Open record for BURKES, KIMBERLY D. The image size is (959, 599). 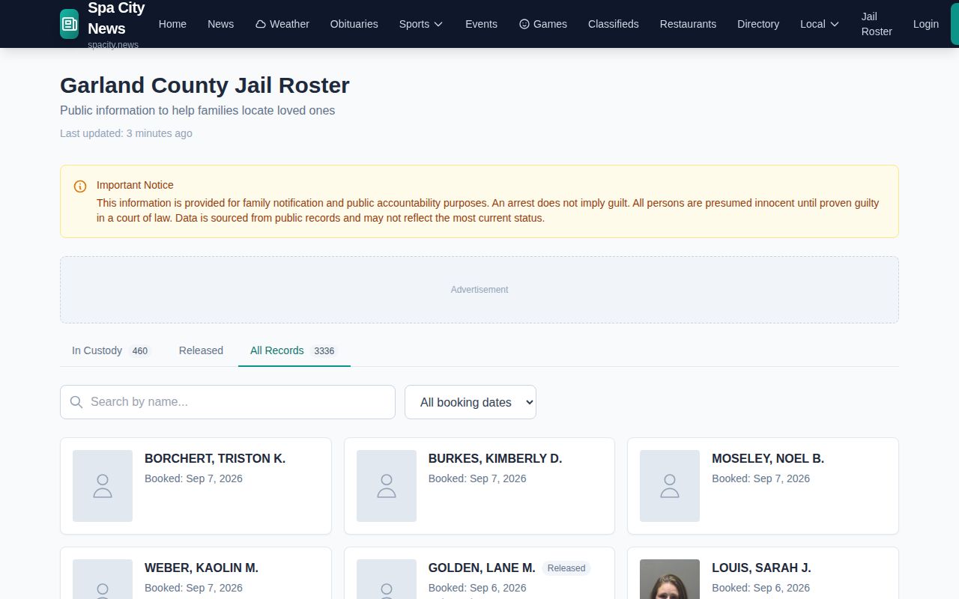[x=479, y=486]
